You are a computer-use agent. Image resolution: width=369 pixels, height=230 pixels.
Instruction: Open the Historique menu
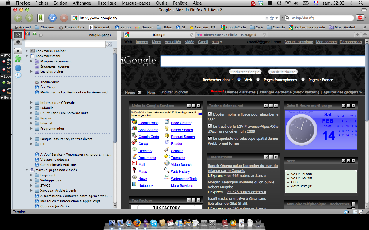tap(106, 3)
